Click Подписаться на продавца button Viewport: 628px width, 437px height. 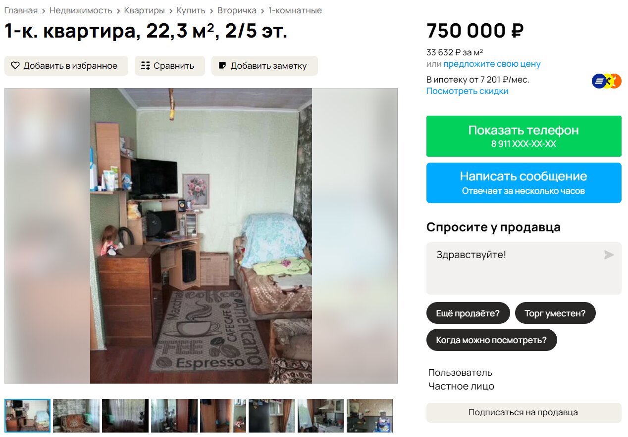524,413
